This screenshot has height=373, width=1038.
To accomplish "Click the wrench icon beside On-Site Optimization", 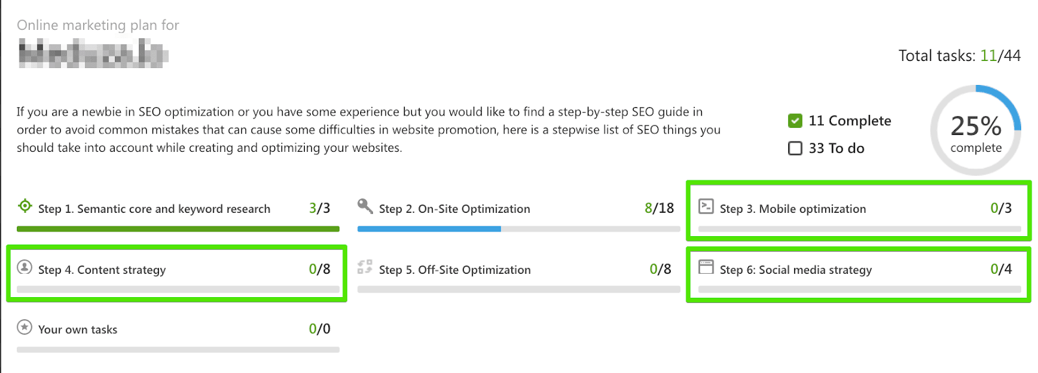I will coord(365,206).
